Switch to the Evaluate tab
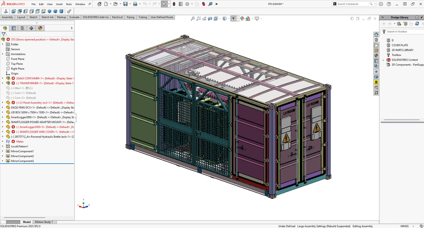This screenshot has width=424, height=228. 74,17
